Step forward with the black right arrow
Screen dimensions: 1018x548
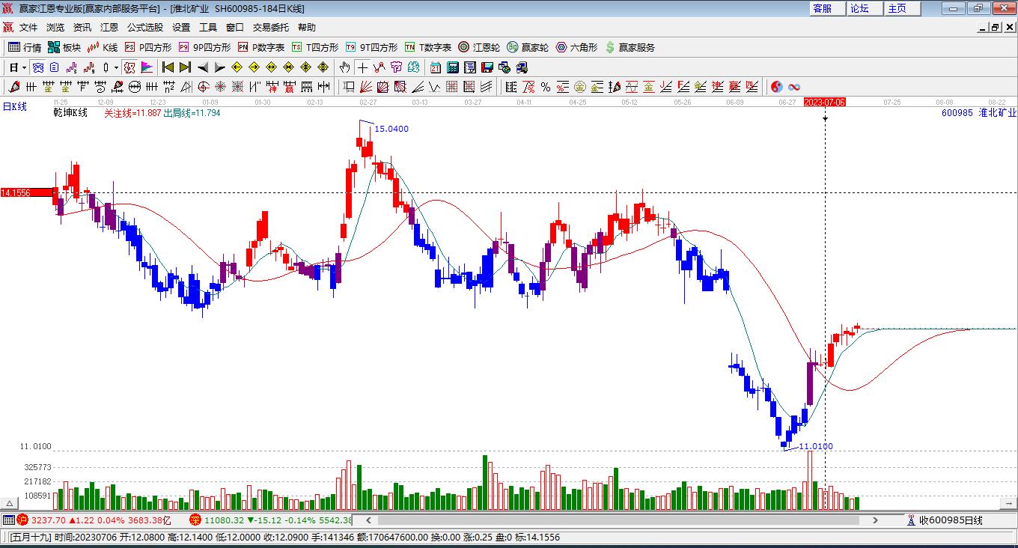219,67
